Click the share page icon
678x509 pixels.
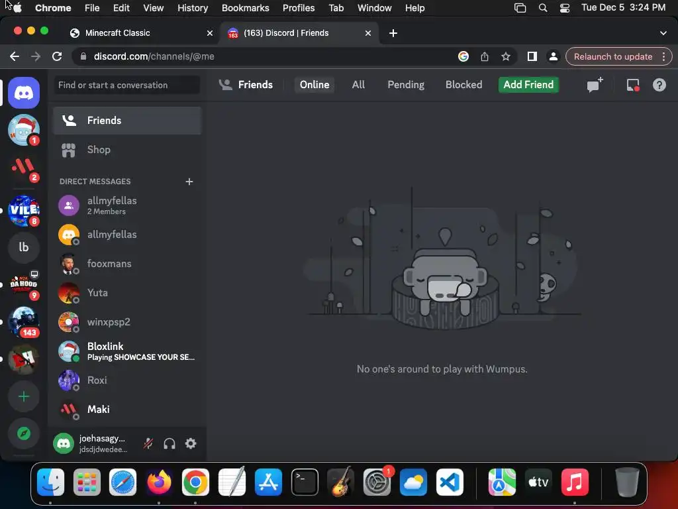[484, 56]
